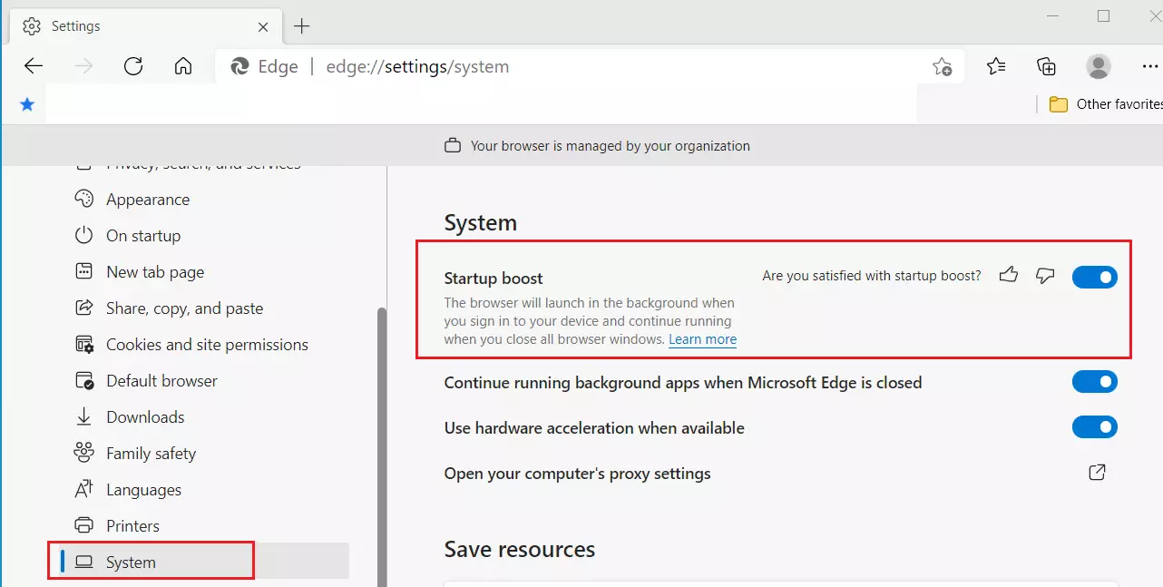This screenshot has width=1163, height=587.
Task: Open the Other favorites folder
Action: coord(1102,103)
